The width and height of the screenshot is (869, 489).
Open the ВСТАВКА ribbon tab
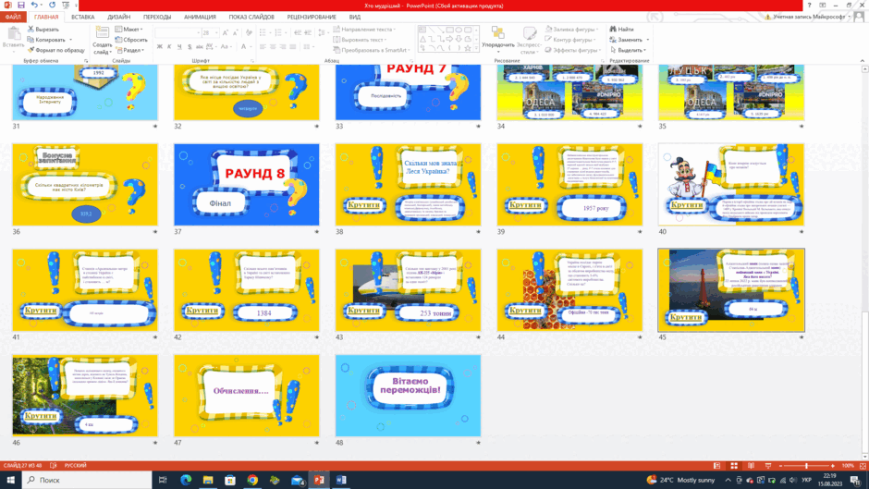[82, 18]
